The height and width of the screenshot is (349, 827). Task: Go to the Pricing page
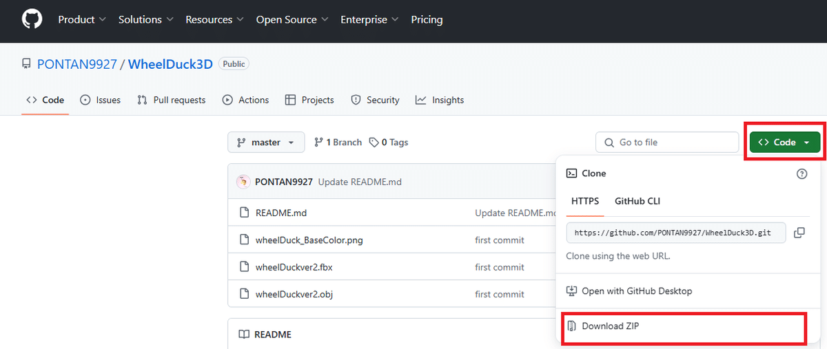click(427, 19)
